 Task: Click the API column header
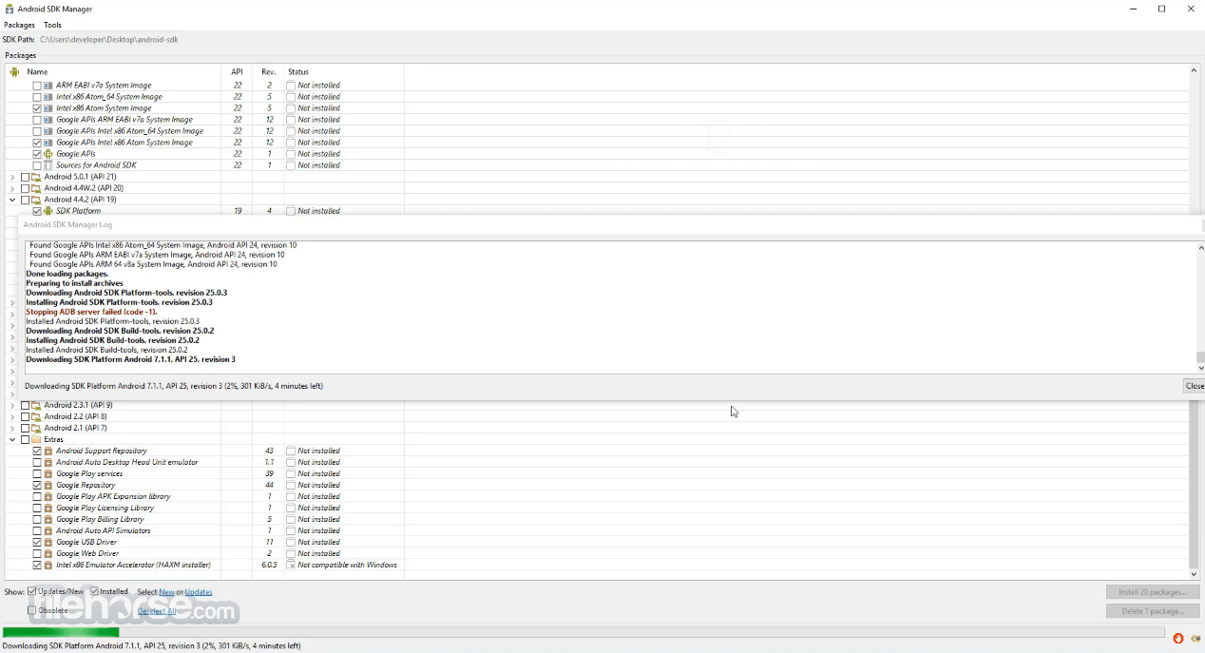(237, 71)
